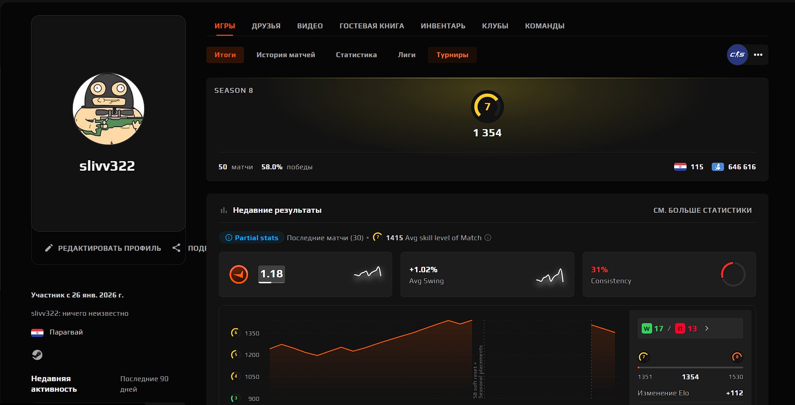Click the Consistency circular gauge

click(x=733, y=274)
